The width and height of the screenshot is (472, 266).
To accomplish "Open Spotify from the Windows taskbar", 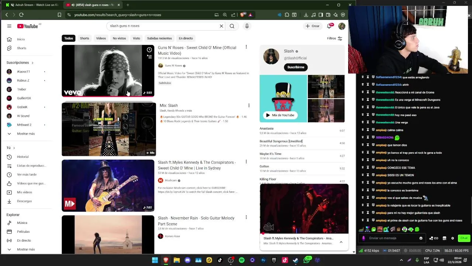I will click(x=242, y=260).
